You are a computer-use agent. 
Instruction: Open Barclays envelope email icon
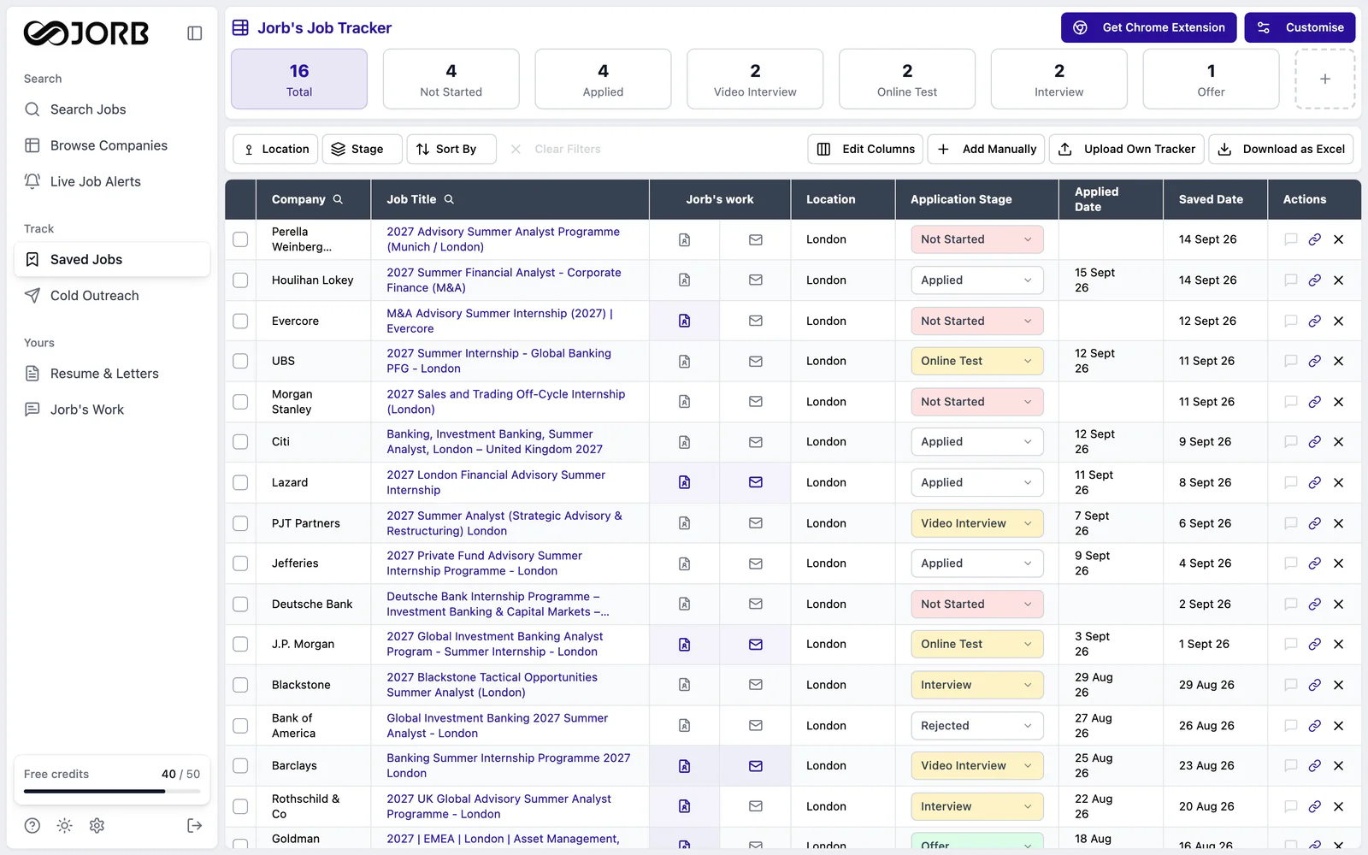756,766
